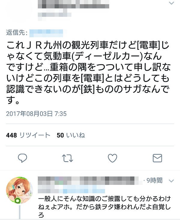This screenshot has height=220, width=180.
Task: Click the thread connector line below avatar
Action: (x=19, y=212)
